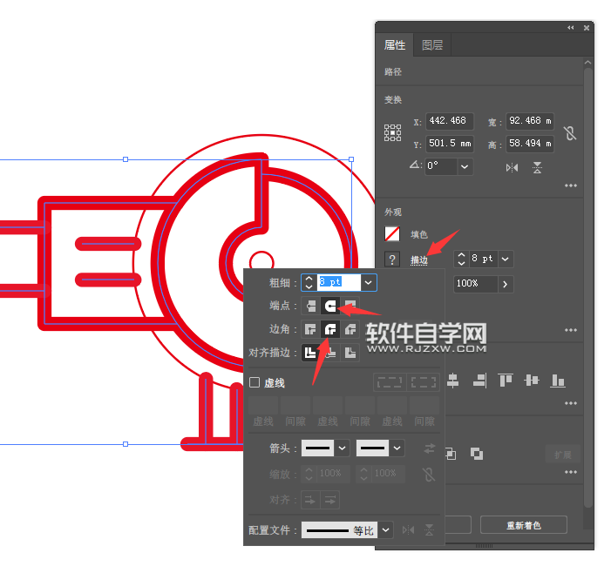This screenshot has width=611, height=573.
Task: Open the 配置文件 profile dropdown
Action: coord(385,530)
